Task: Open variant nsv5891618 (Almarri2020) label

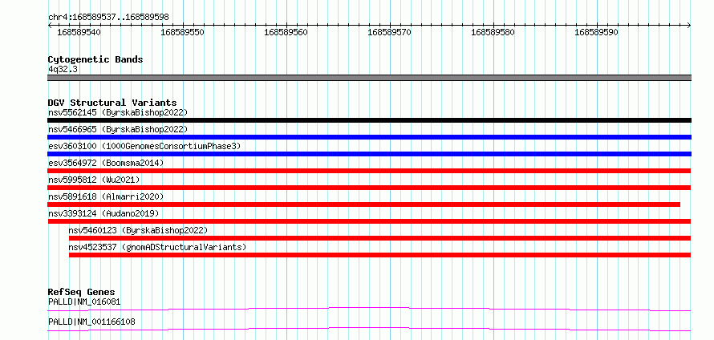Action: [106, 196]
